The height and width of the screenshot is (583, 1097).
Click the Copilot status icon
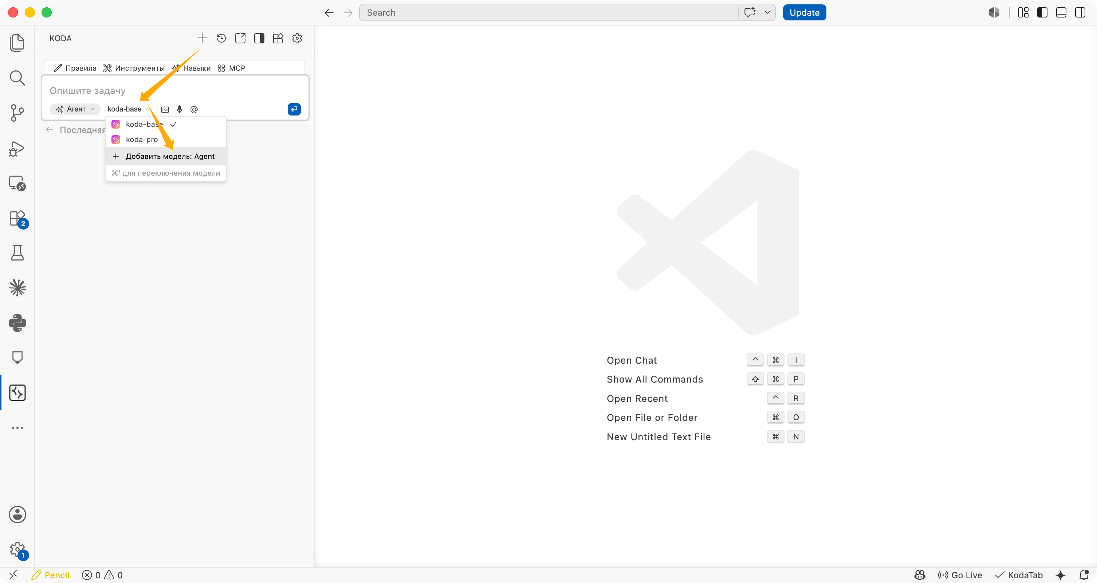(x=920, y=575)
